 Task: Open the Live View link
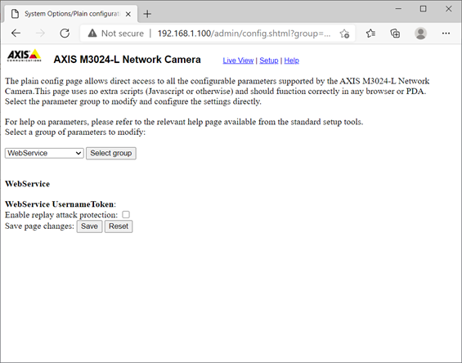[238, 60]
